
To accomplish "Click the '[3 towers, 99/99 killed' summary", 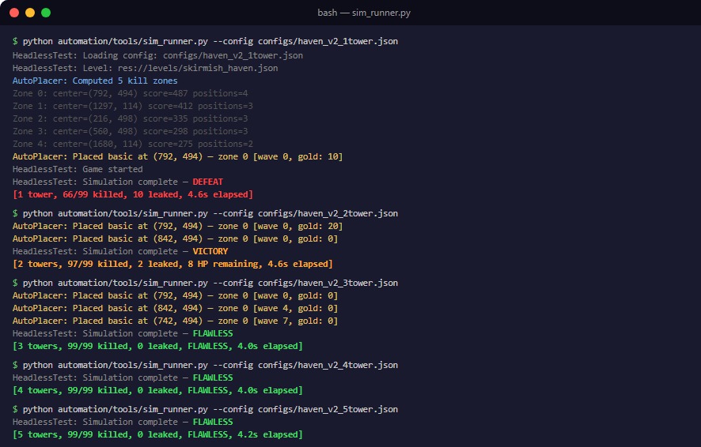I will click(157, 346).
